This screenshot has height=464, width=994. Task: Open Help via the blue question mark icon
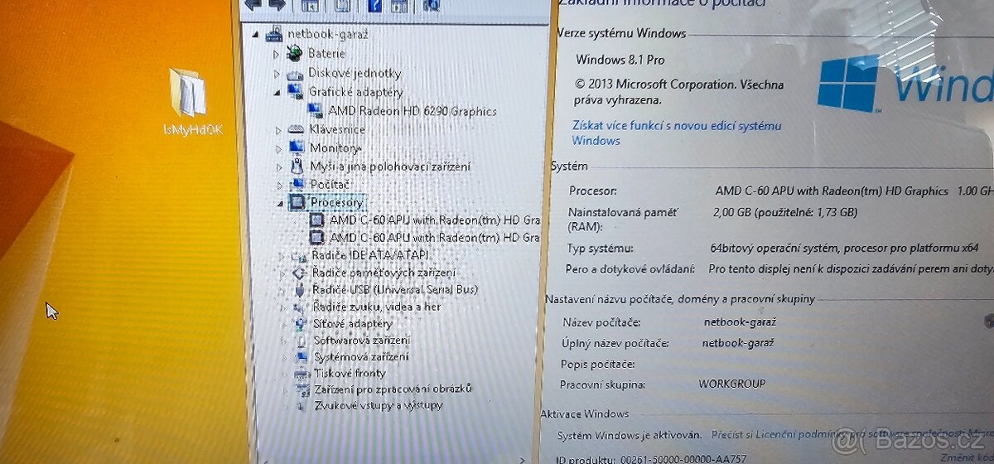click(x=374, y=4)
